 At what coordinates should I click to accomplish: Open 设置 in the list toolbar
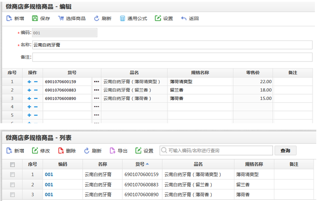click(x=144, y=151)
